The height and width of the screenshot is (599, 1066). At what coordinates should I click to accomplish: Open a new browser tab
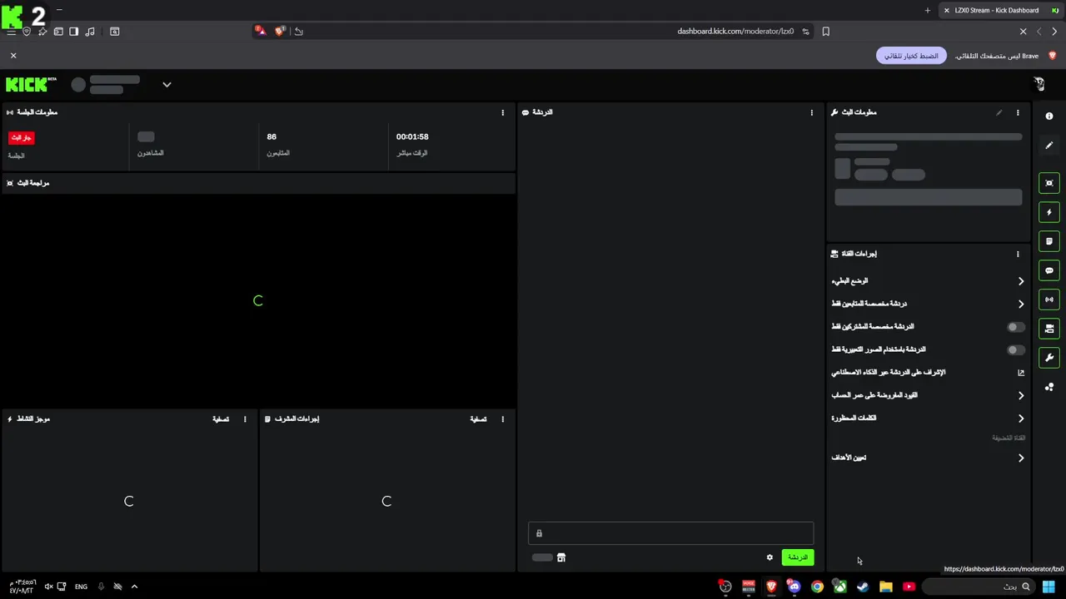928,10
